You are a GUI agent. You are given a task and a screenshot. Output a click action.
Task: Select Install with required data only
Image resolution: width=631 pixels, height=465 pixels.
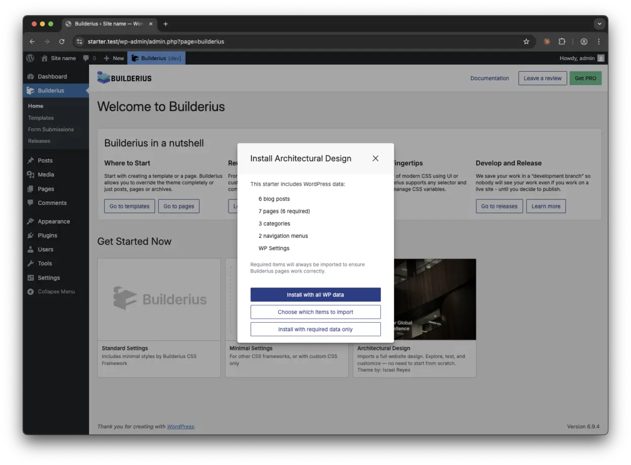click(x=315, y=329)
